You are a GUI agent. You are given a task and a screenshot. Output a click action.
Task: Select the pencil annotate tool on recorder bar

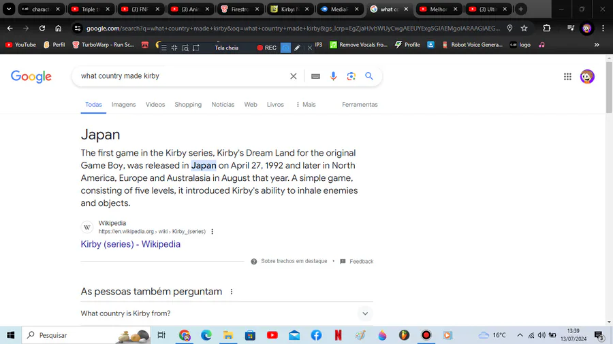pyautogui.click(x=298, y=48)
